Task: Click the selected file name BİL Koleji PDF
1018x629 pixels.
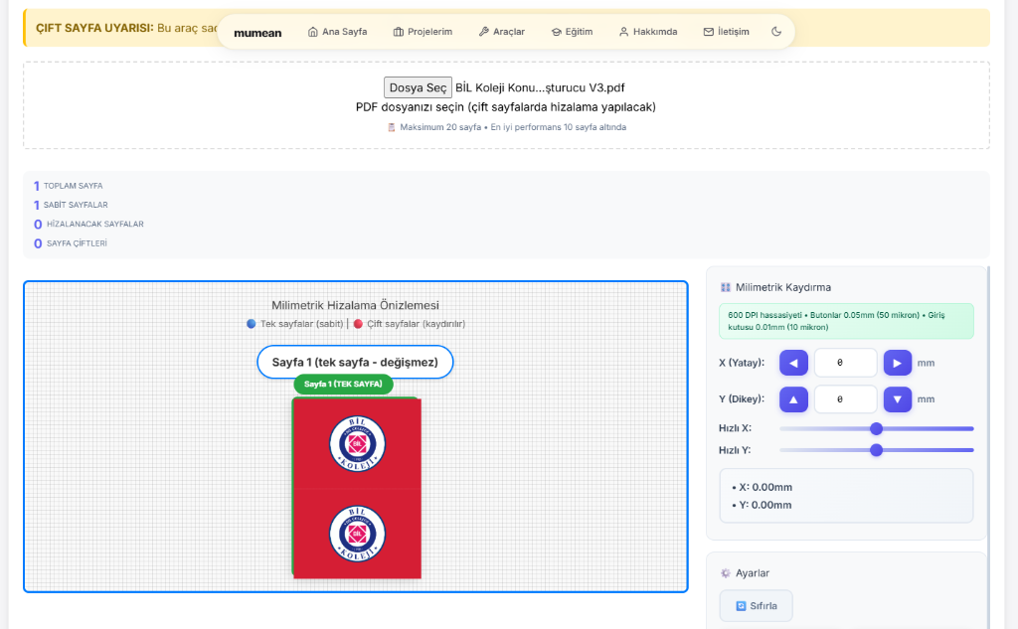Action: (540, 87)
